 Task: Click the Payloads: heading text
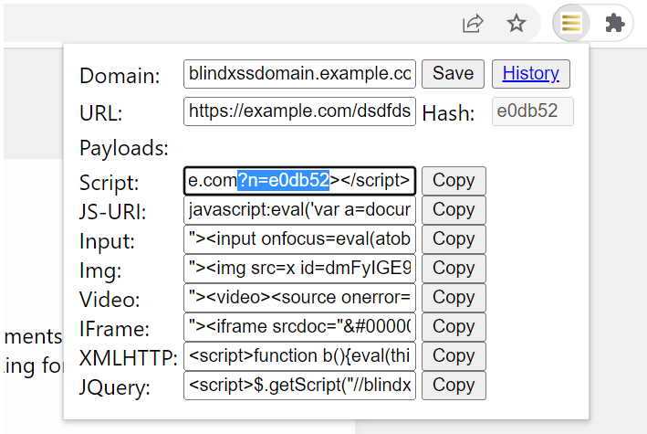(124, 148)
